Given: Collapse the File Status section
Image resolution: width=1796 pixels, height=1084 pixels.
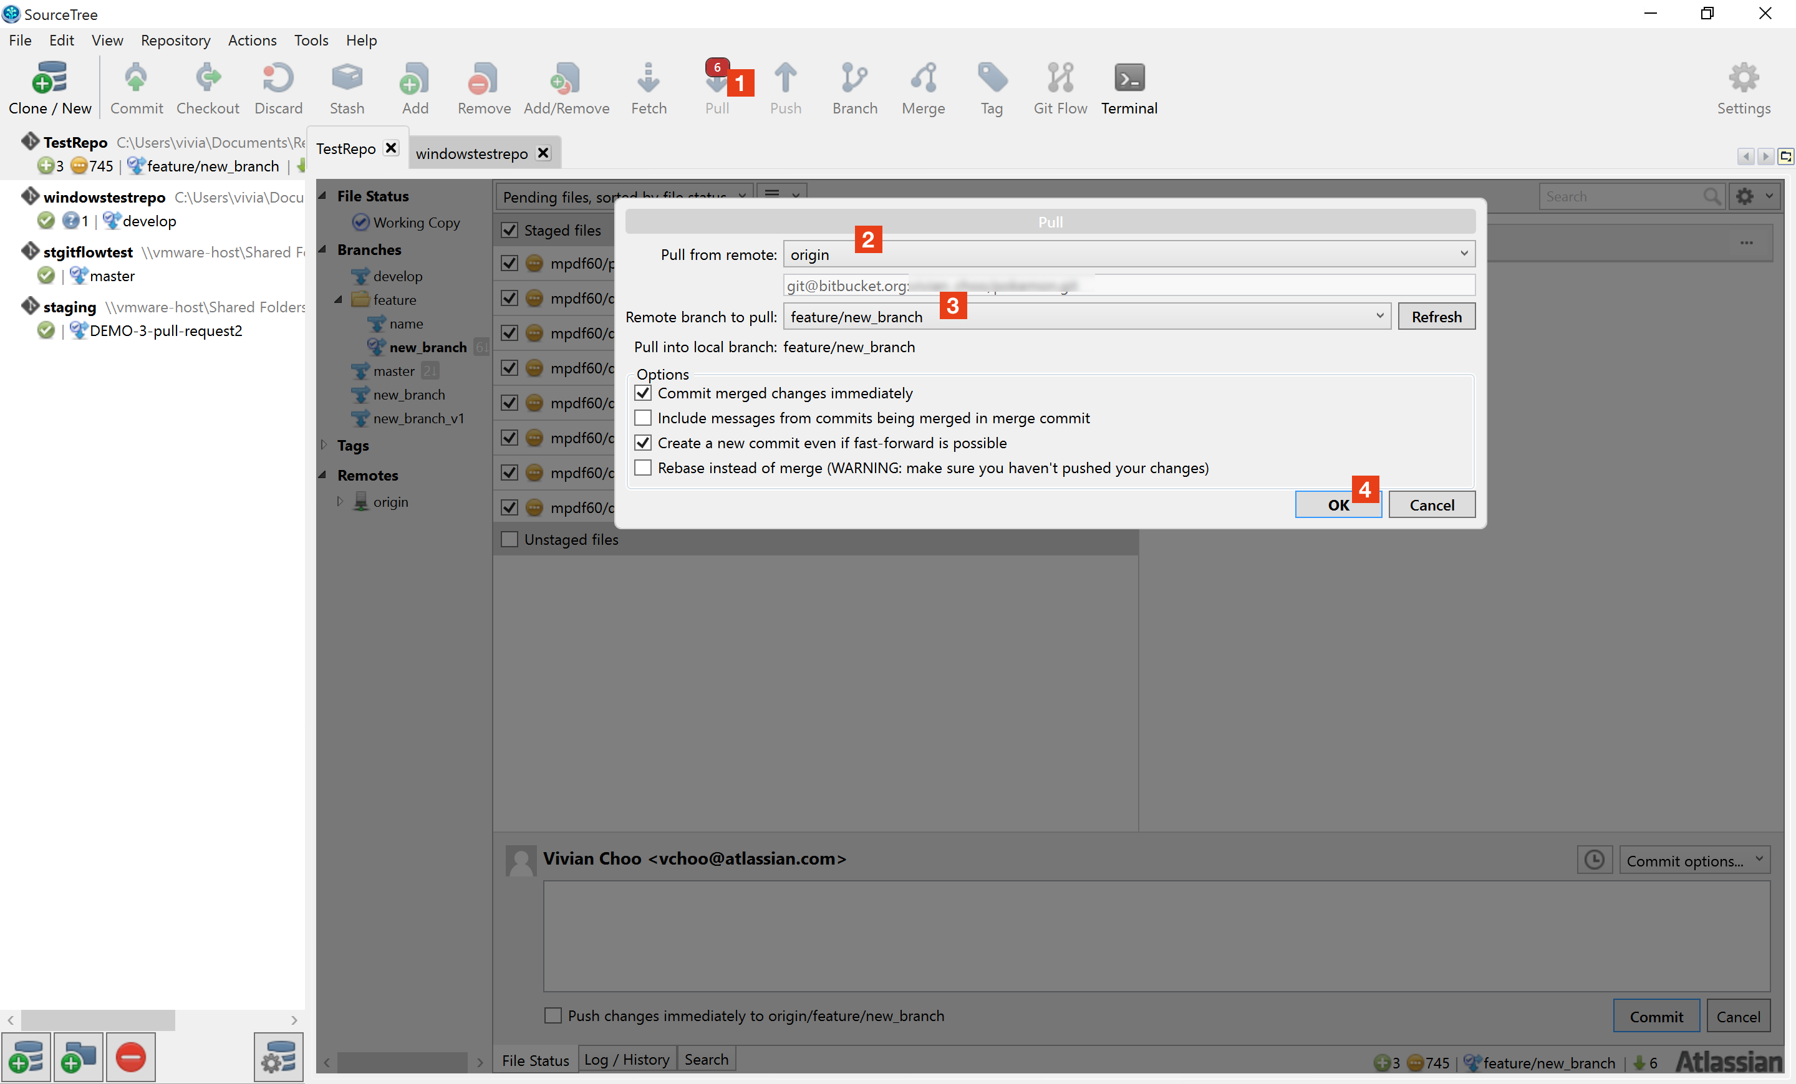Looking at the screenshot, I should pos(322,195).
